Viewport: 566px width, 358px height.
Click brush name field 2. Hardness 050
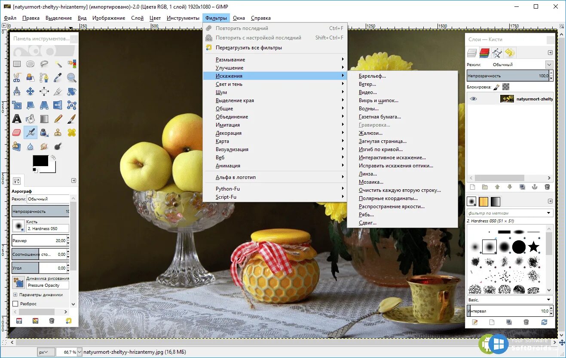click(48, 229)
